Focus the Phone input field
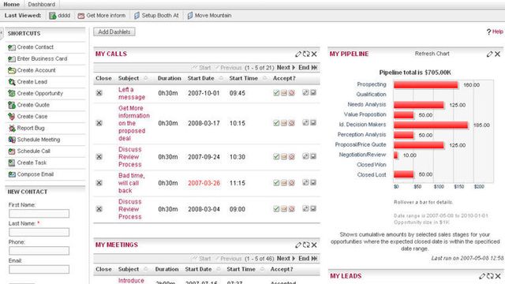Screen dimensions: 505x284 [x=39, y=251]
